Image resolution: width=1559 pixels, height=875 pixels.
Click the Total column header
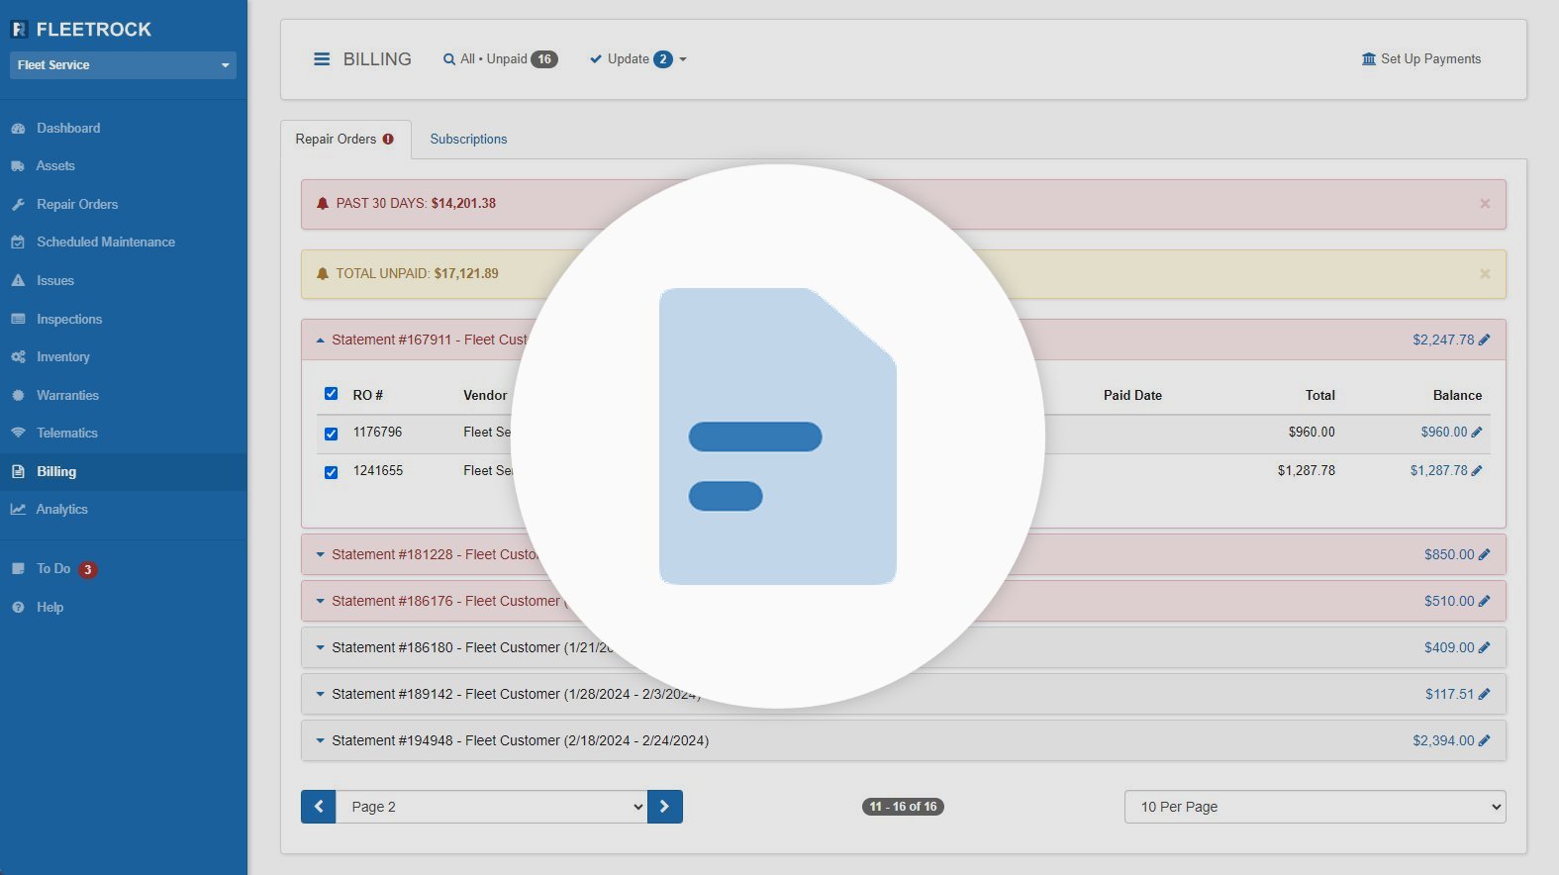point(1320,396)
